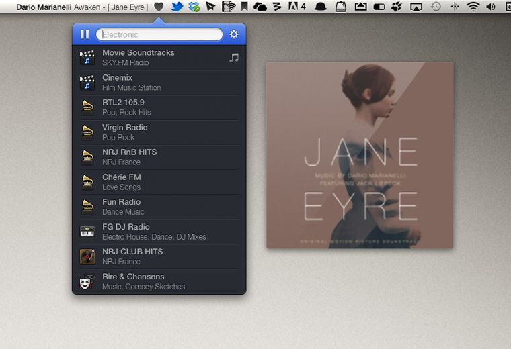Screen dimensions: 511x349
Task: Play FG DJ Radio station
Action: (x=159, y=232)
